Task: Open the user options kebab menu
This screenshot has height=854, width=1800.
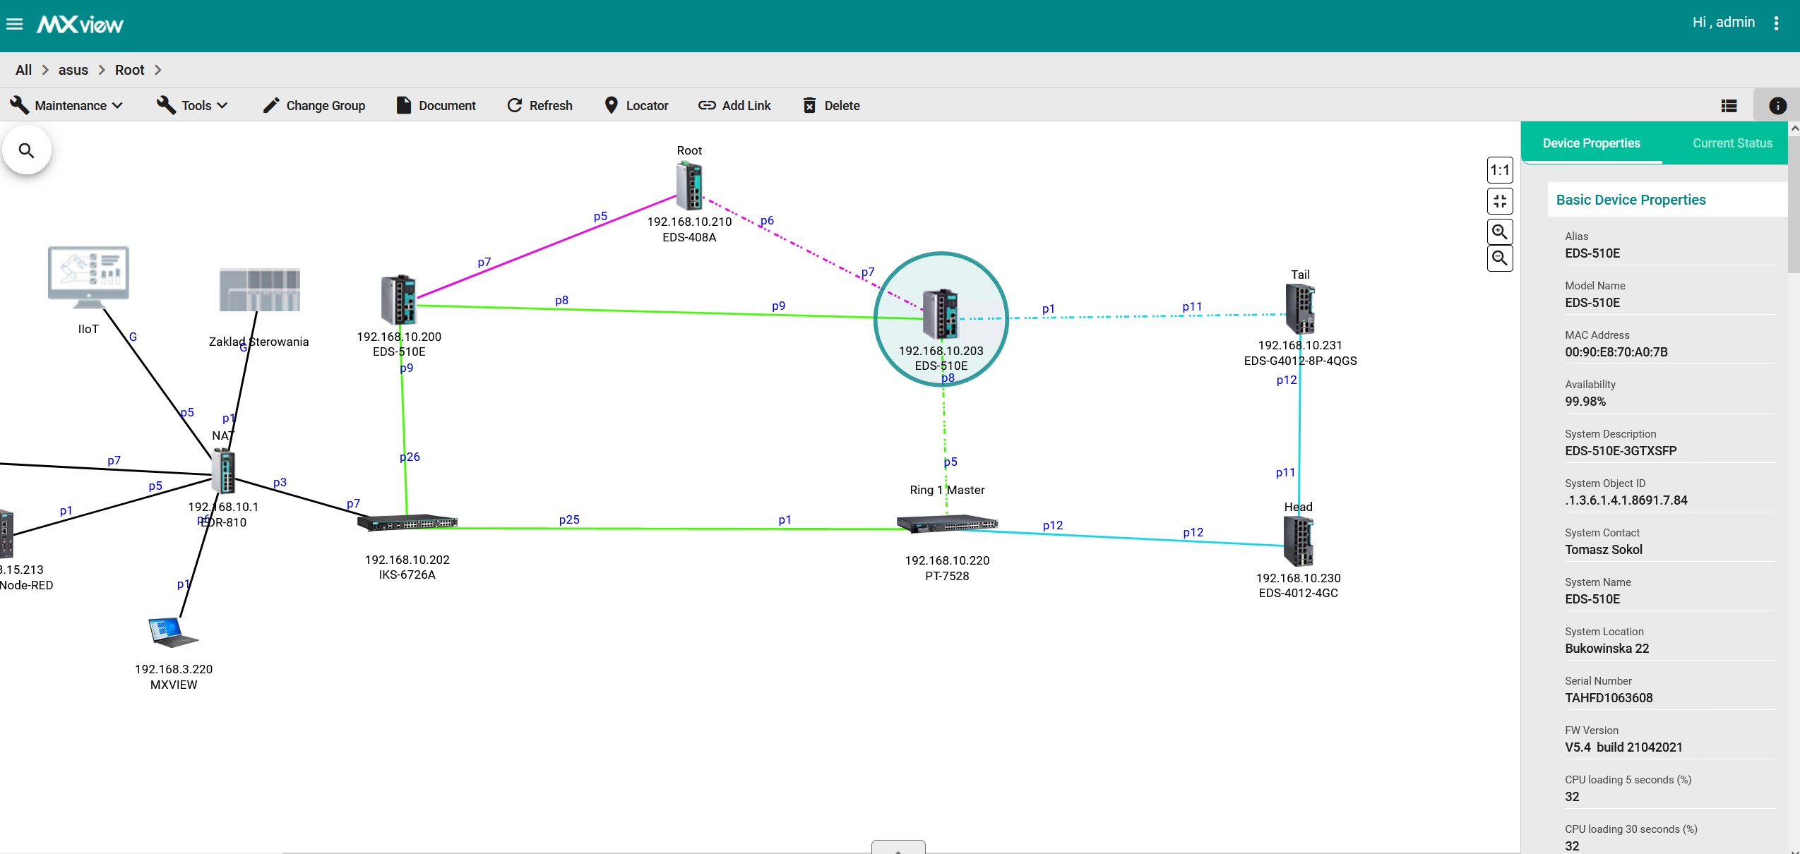Action: 1776,23
